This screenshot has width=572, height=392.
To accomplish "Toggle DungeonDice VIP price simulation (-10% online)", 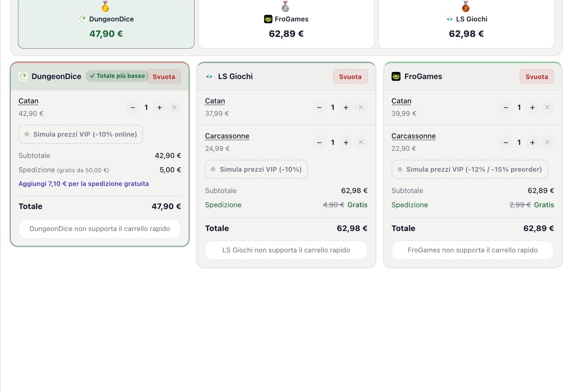I will pos(81,134).
